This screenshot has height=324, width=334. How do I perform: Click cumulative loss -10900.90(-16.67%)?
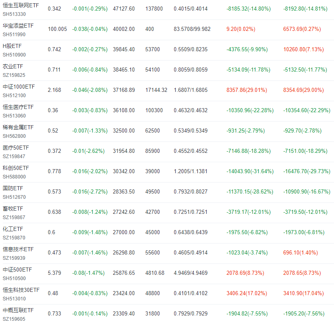click(x=306, y=191)
